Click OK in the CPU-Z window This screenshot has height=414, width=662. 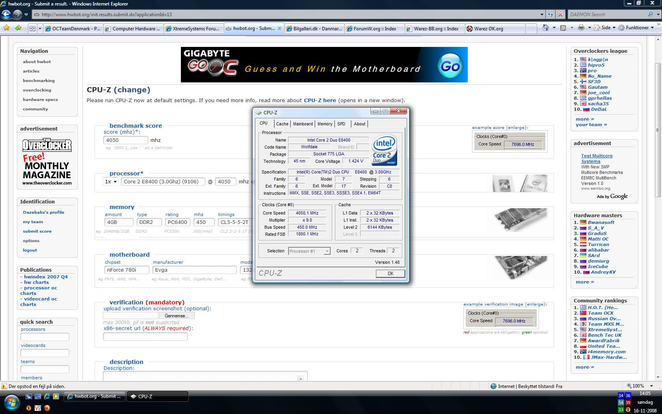pos(390,273)
